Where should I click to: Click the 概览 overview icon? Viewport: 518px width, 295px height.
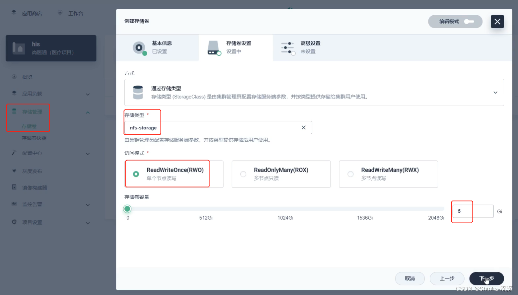14,77
